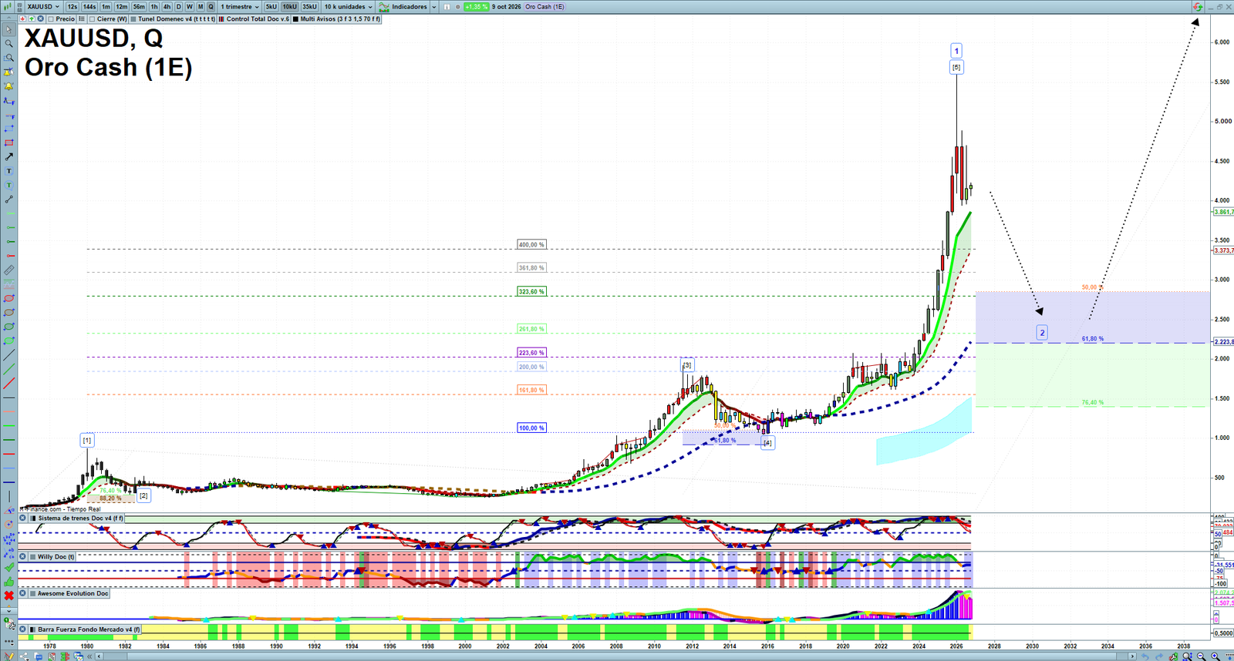Select the W weekly timeframe tab
The height and width of the screenshot is (661, 1234).
(189, 7)
